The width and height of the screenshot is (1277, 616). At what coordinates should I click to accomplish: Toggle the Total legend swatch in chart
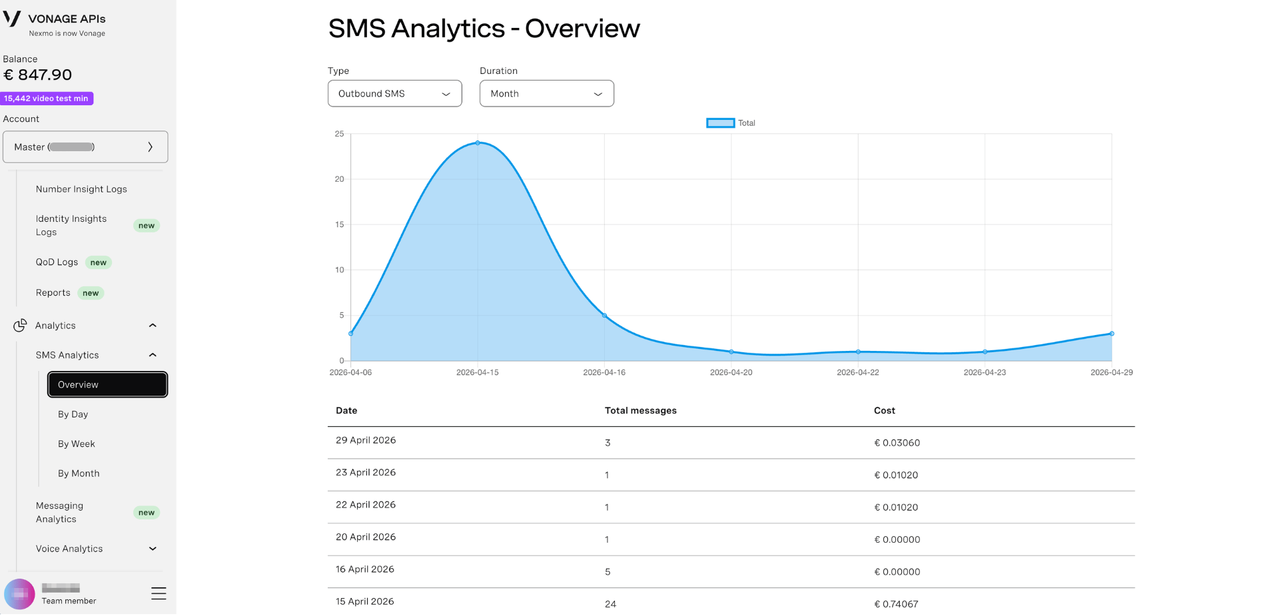720,123
